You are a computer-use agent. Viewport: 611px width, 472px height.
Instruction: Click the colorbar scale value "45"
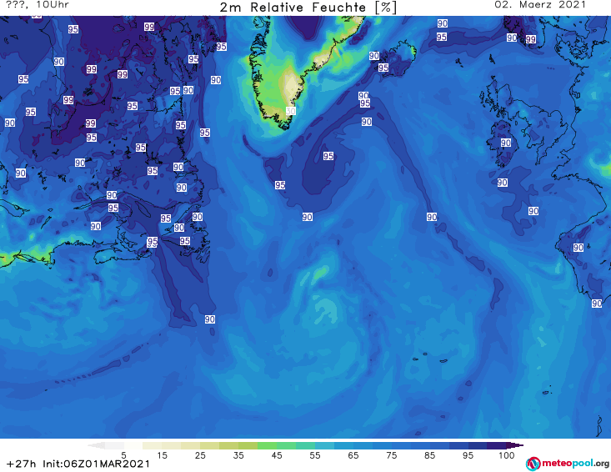277,455
